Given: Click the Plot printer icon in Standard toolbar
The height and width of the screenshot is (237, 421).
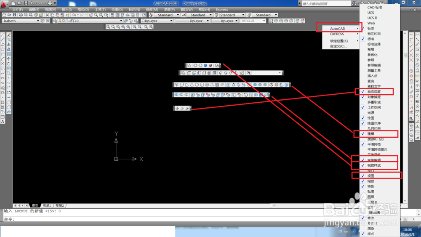Looking at the screenshot, I should tap(21, 15).
